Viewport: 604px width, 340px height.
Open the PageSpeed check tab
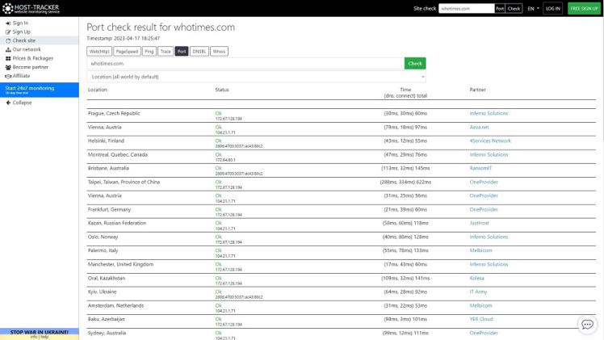click(127, 51)
